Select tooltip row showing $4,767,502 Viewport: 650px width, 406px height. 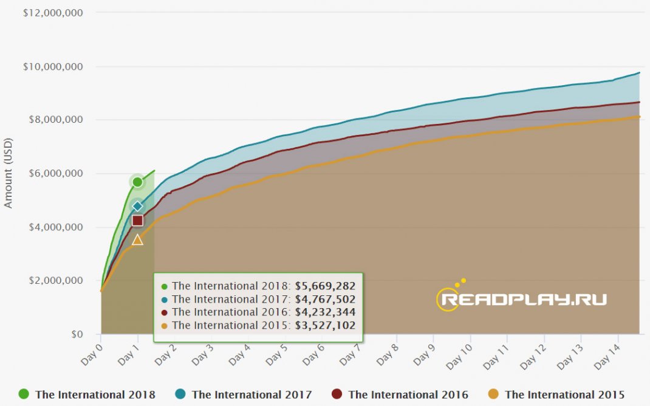258,300
